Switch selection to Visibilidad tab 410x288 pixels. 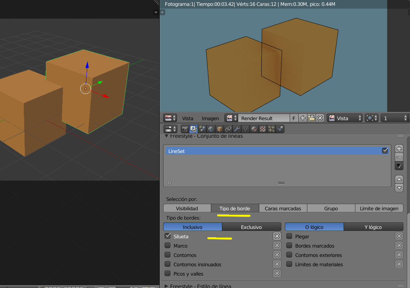click(x=187, y=208)
